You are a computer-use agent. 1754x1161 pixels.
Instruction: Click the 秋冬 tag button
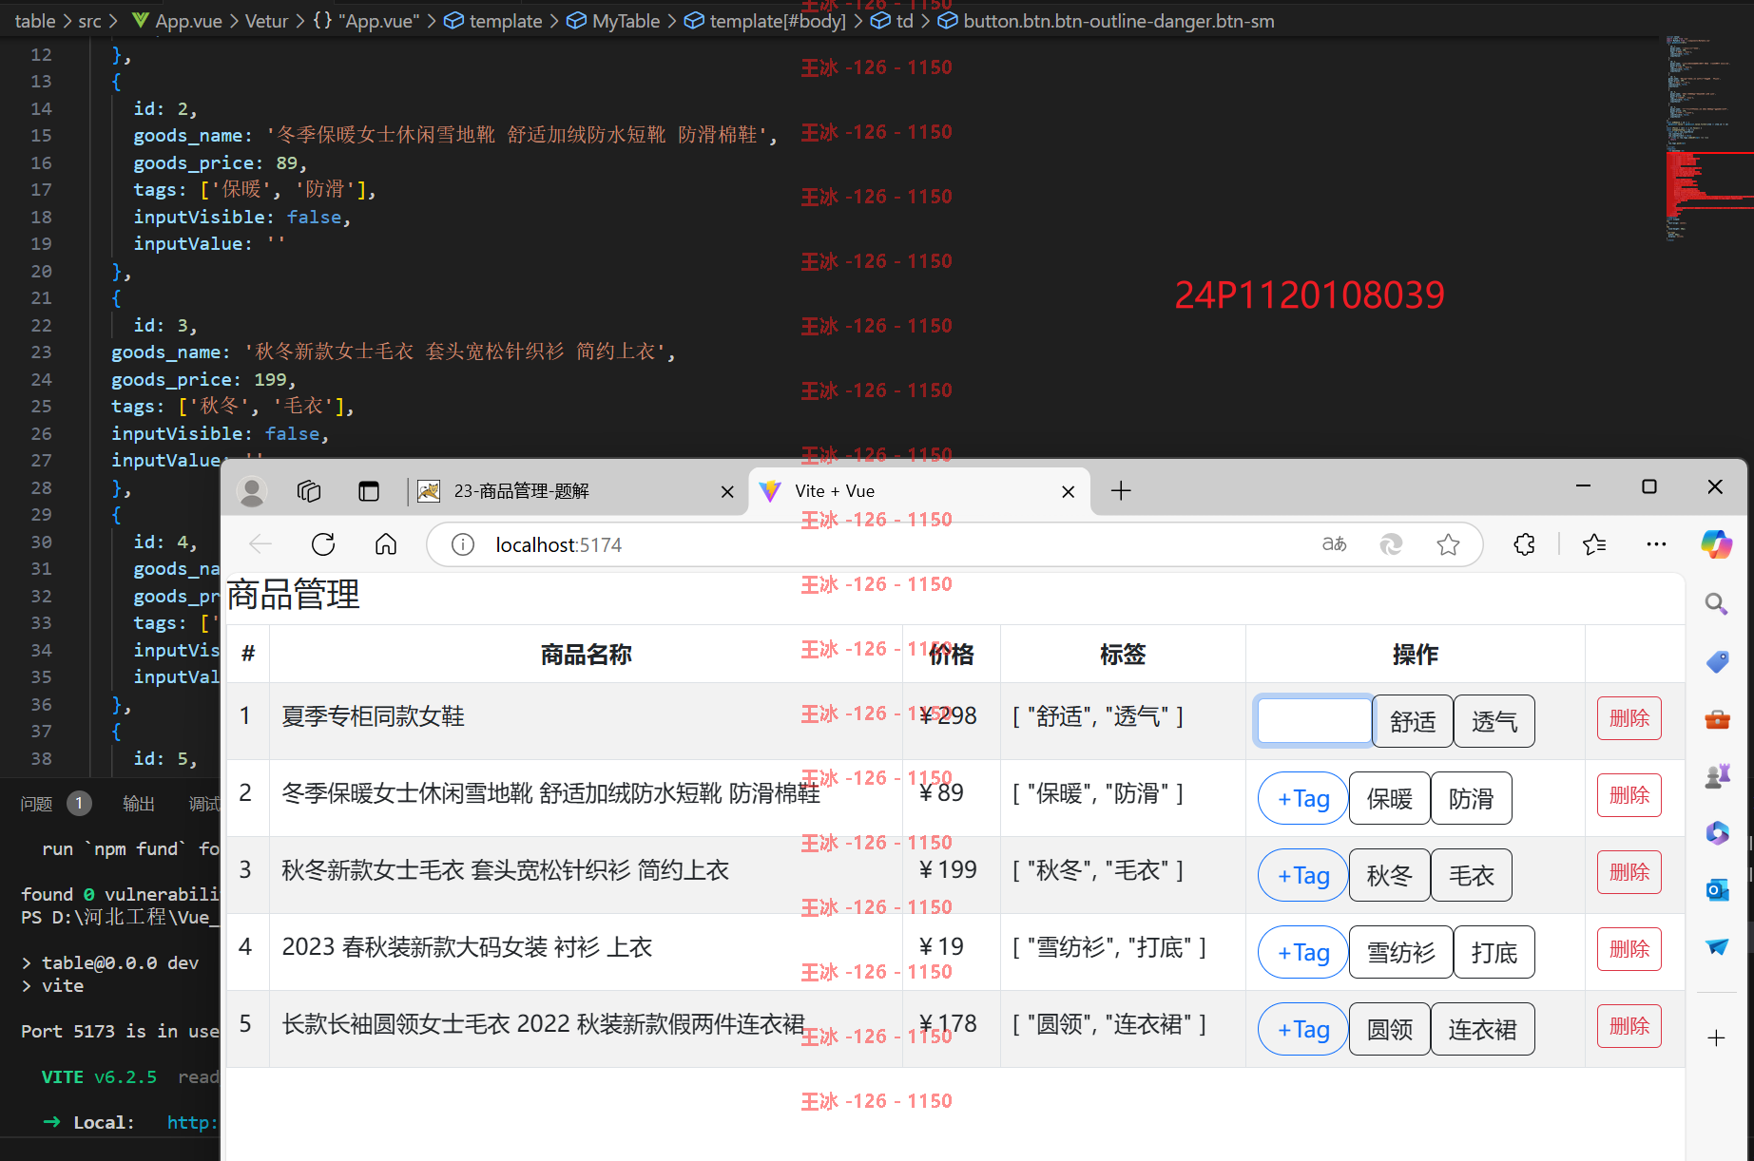click(1390, 875)
